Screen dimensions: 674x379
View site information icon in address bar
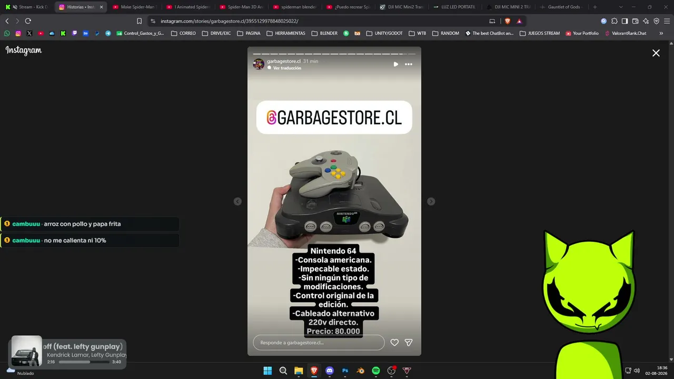click(153, 21)
